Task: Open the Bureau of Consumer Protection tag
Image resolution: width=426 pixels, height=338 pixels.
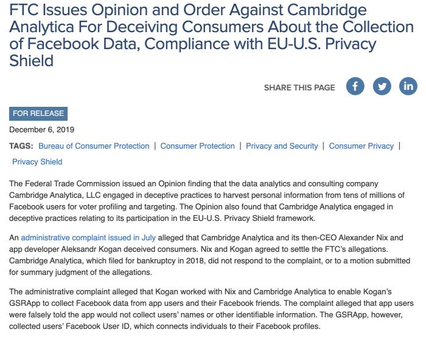Action: click(94, 146)
